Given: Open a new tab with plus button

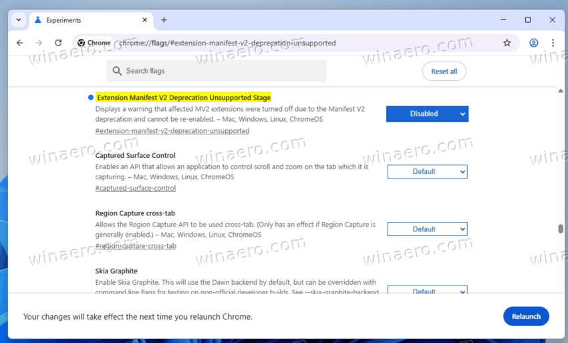Looking at the screenshot, I should click(164, 20).
